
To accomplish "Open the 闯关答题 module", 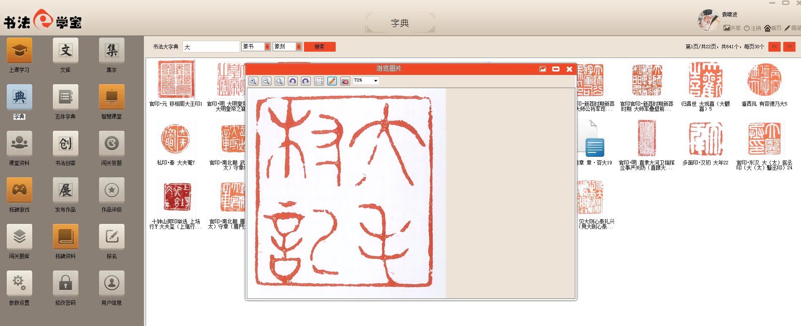I will point(112,144).
